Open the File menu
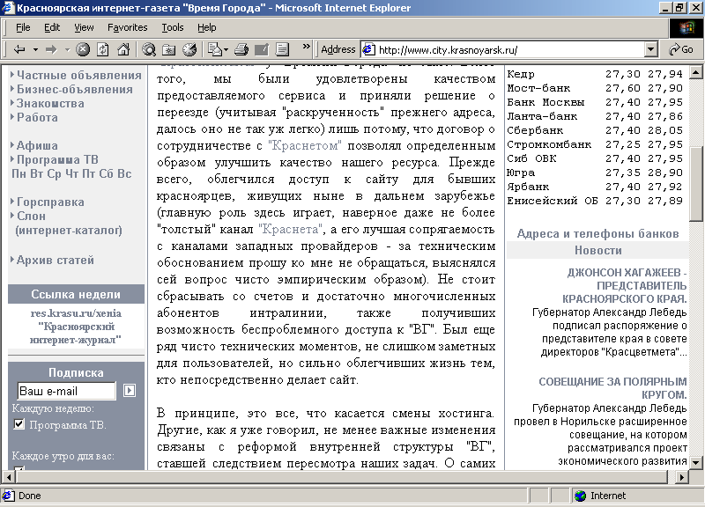705x507 pixels. pyautogui.click(x=23, y=28)
